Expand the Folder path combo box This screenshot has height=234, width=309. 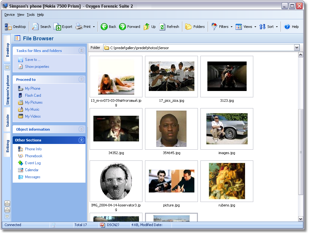point(297,48)
